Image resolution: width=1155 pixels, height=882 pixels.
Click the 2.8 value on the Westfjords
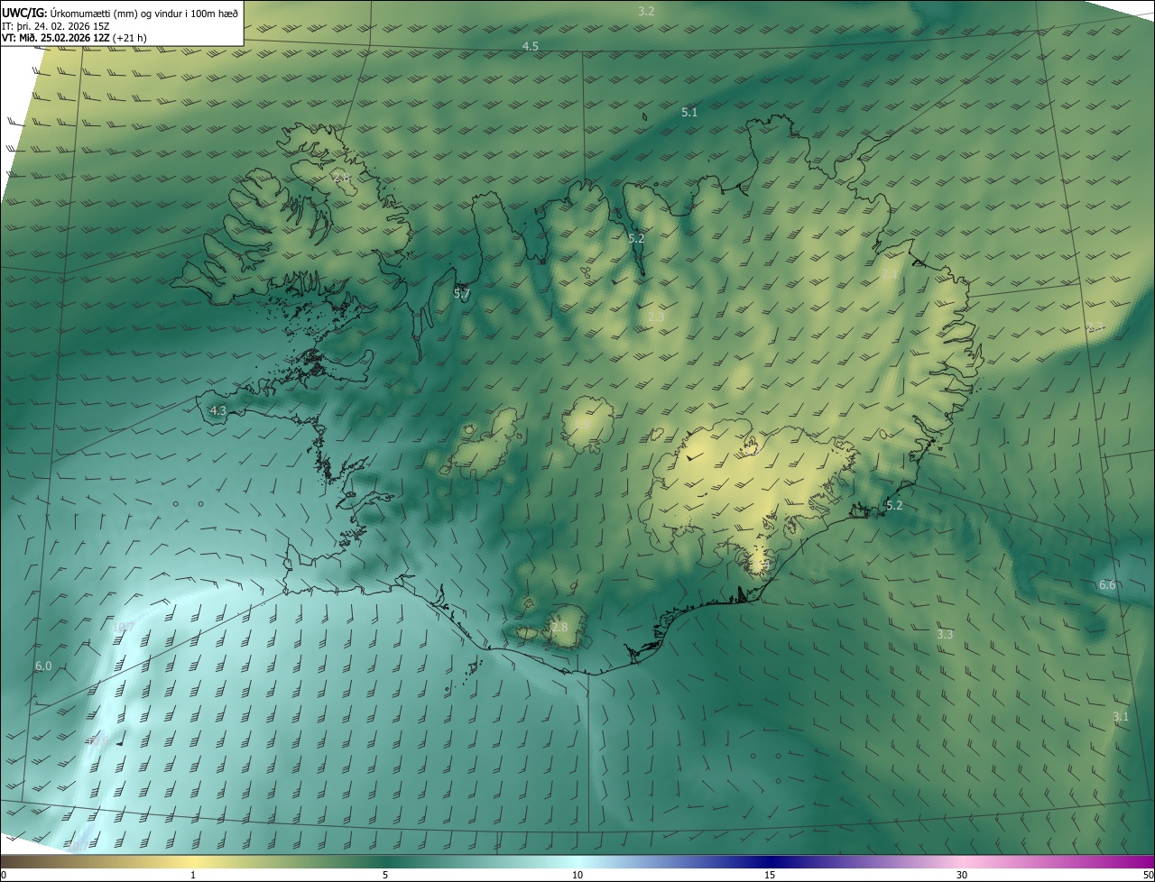pos(342,179)
